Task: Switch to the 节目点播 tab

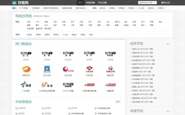Action: [102, 3]
